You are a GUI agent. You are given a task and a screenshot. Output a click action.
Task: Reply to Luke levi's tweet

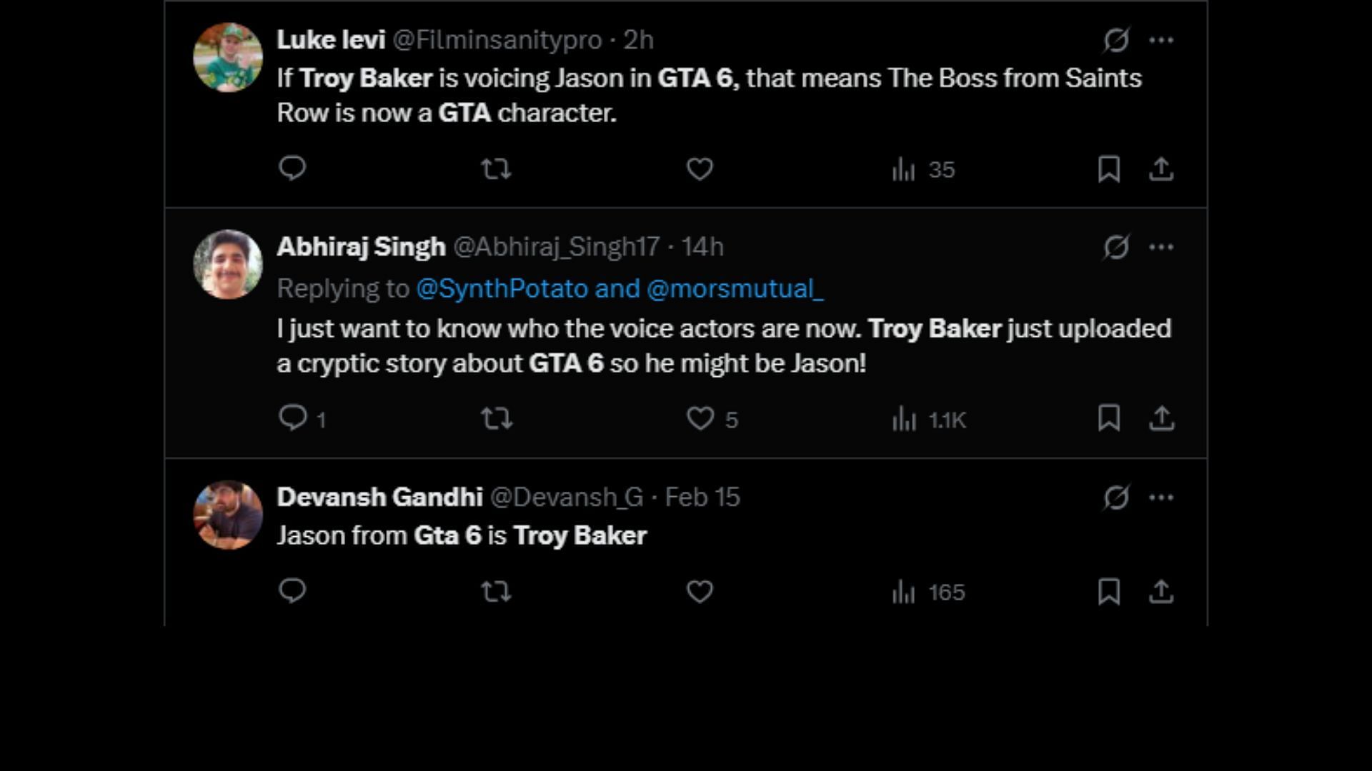tap(292, 168)
